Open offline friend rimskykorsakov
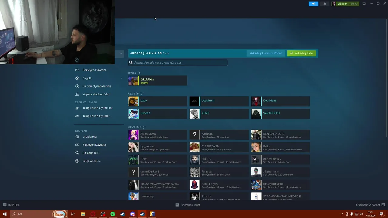The image size is (388, 218). [280, 185]
